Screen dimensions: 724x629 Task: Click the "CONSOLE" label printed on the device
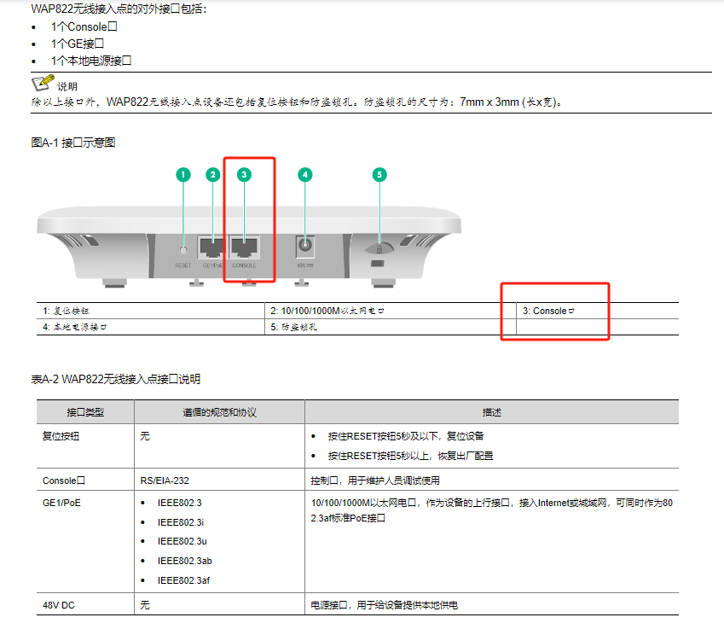pyautogui.click(x=244, y=265)
